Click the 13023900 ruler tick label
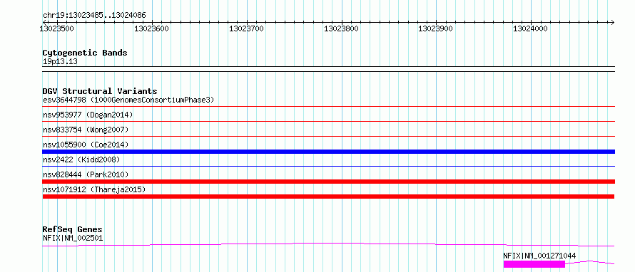This screenshot has height=272, width=635. point(436,28)
